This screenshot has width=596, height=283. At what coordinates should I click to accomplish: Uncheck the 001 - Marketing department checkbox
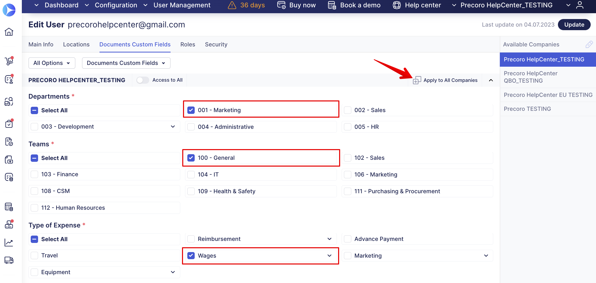[x=191, y=110]
